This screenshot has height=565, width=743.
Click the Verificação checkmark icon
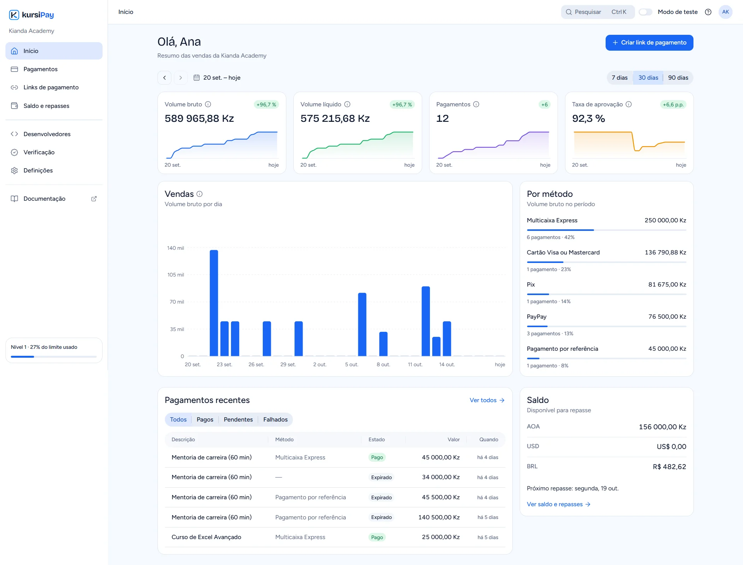[x=14, y=152]
